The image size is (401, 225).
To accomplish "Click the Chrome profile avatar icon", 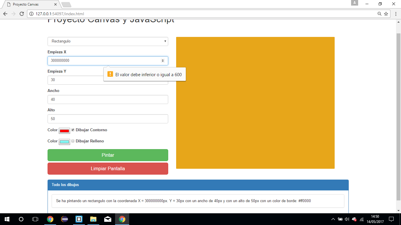I will [x=355, y=3].
